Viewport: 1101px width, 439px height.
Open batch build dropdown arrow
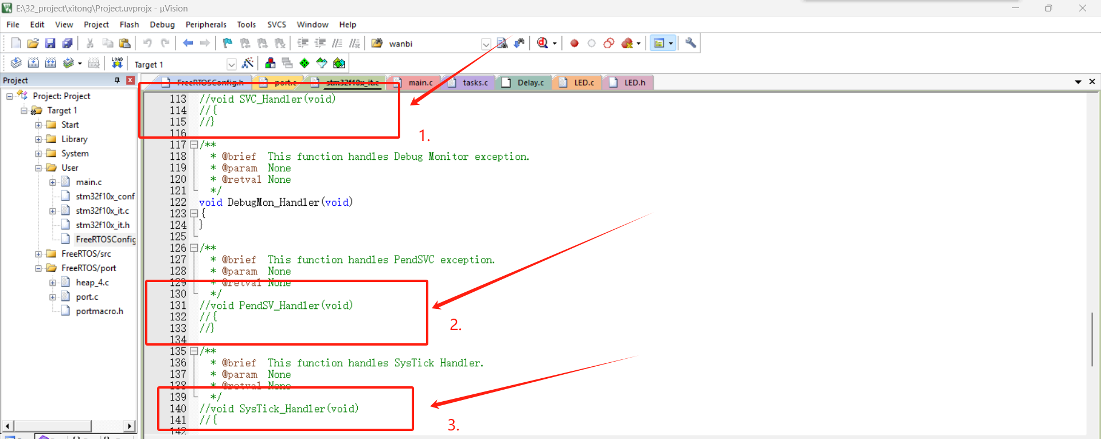point(80,64)
